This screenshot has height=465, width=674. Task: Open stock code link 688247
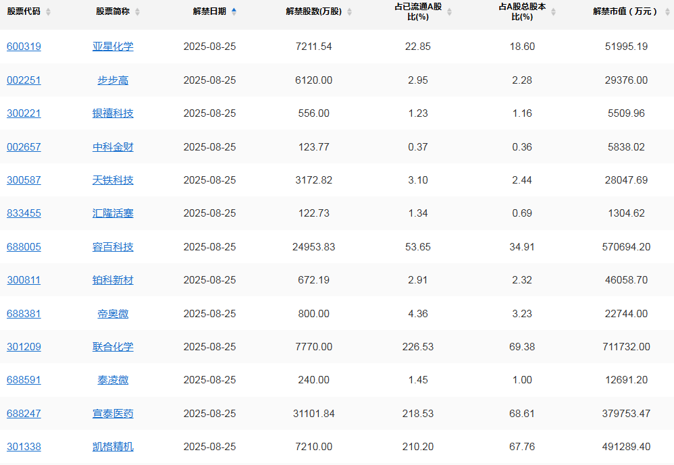tap(24, 414)
